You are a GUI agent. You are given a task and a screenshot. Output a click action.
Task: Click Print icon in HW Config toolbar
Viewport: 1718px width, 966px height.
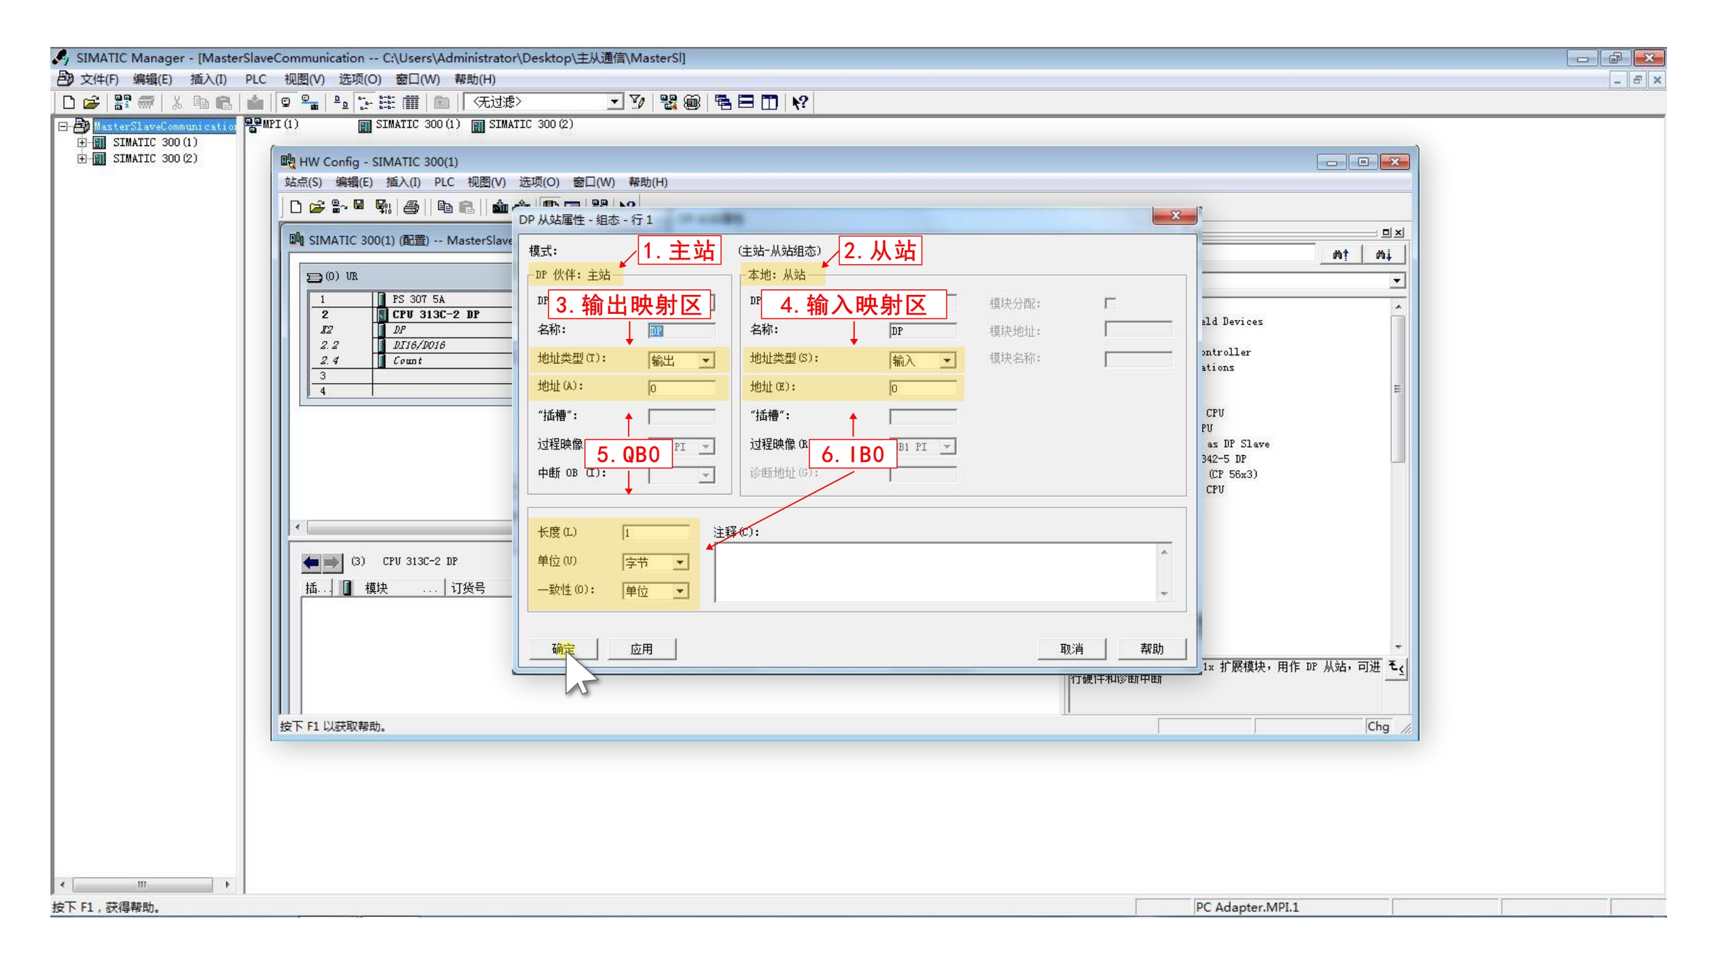pos(411,207)
